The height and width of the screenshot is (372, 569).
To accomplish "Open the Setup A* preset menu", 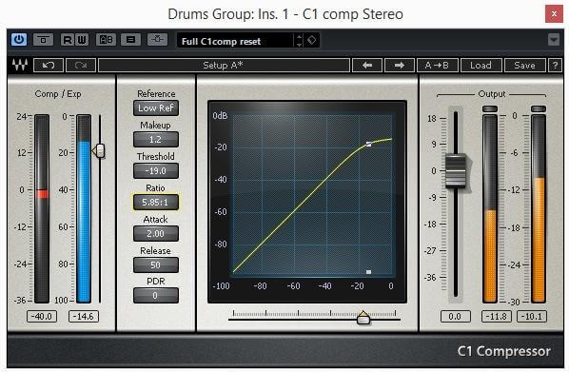I will click(x=224, y=66).
